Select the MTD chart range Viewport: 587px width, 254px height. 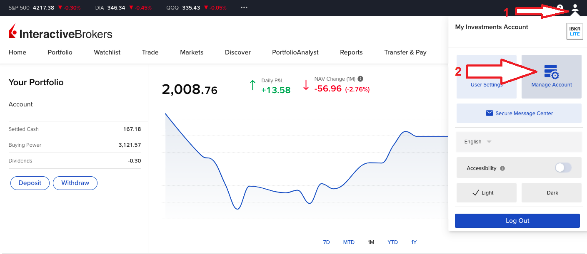click(x=349, y=242)
